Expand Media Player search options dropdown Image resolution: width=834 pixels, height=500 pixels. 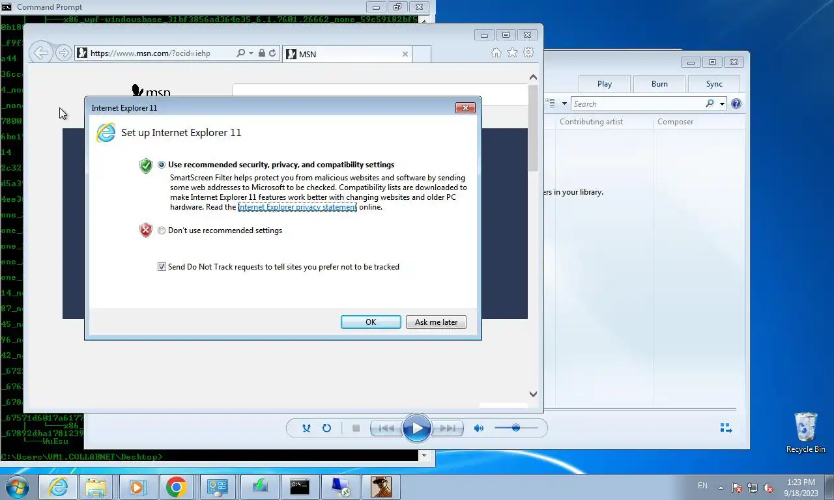tap(722, 104)
